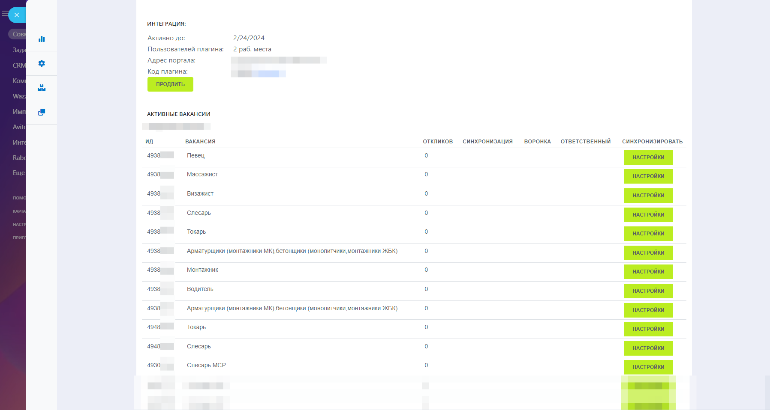This screenshot has width=770, height=410.
Task: Open НАСТРОЙКИ for the Визажист vacancy
Action: (648, 196)
